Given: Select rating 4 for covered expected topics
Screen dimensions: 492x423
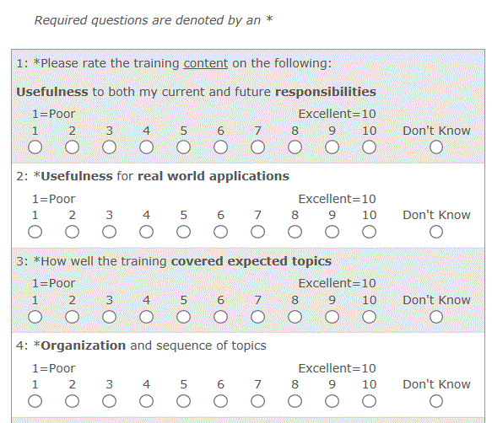Looking at the screenshot, I should 146,317.
